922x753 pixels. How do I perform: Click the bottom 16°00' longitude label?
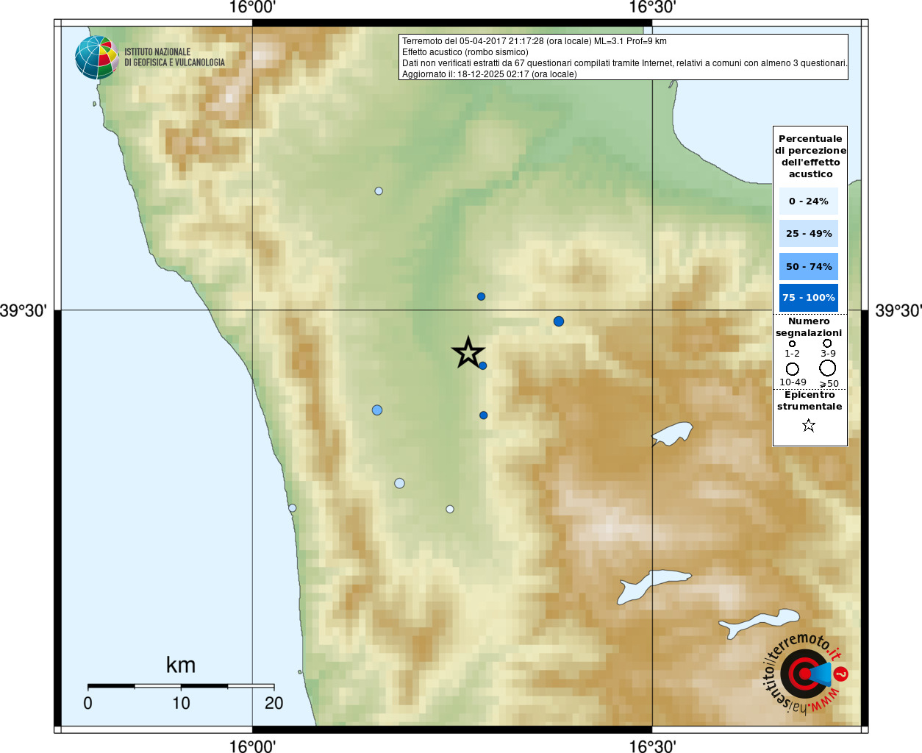click(x=252, y=746)
